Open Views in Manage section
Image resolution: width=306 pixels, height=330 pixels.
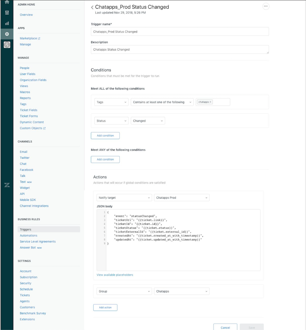tap(24, 86)
